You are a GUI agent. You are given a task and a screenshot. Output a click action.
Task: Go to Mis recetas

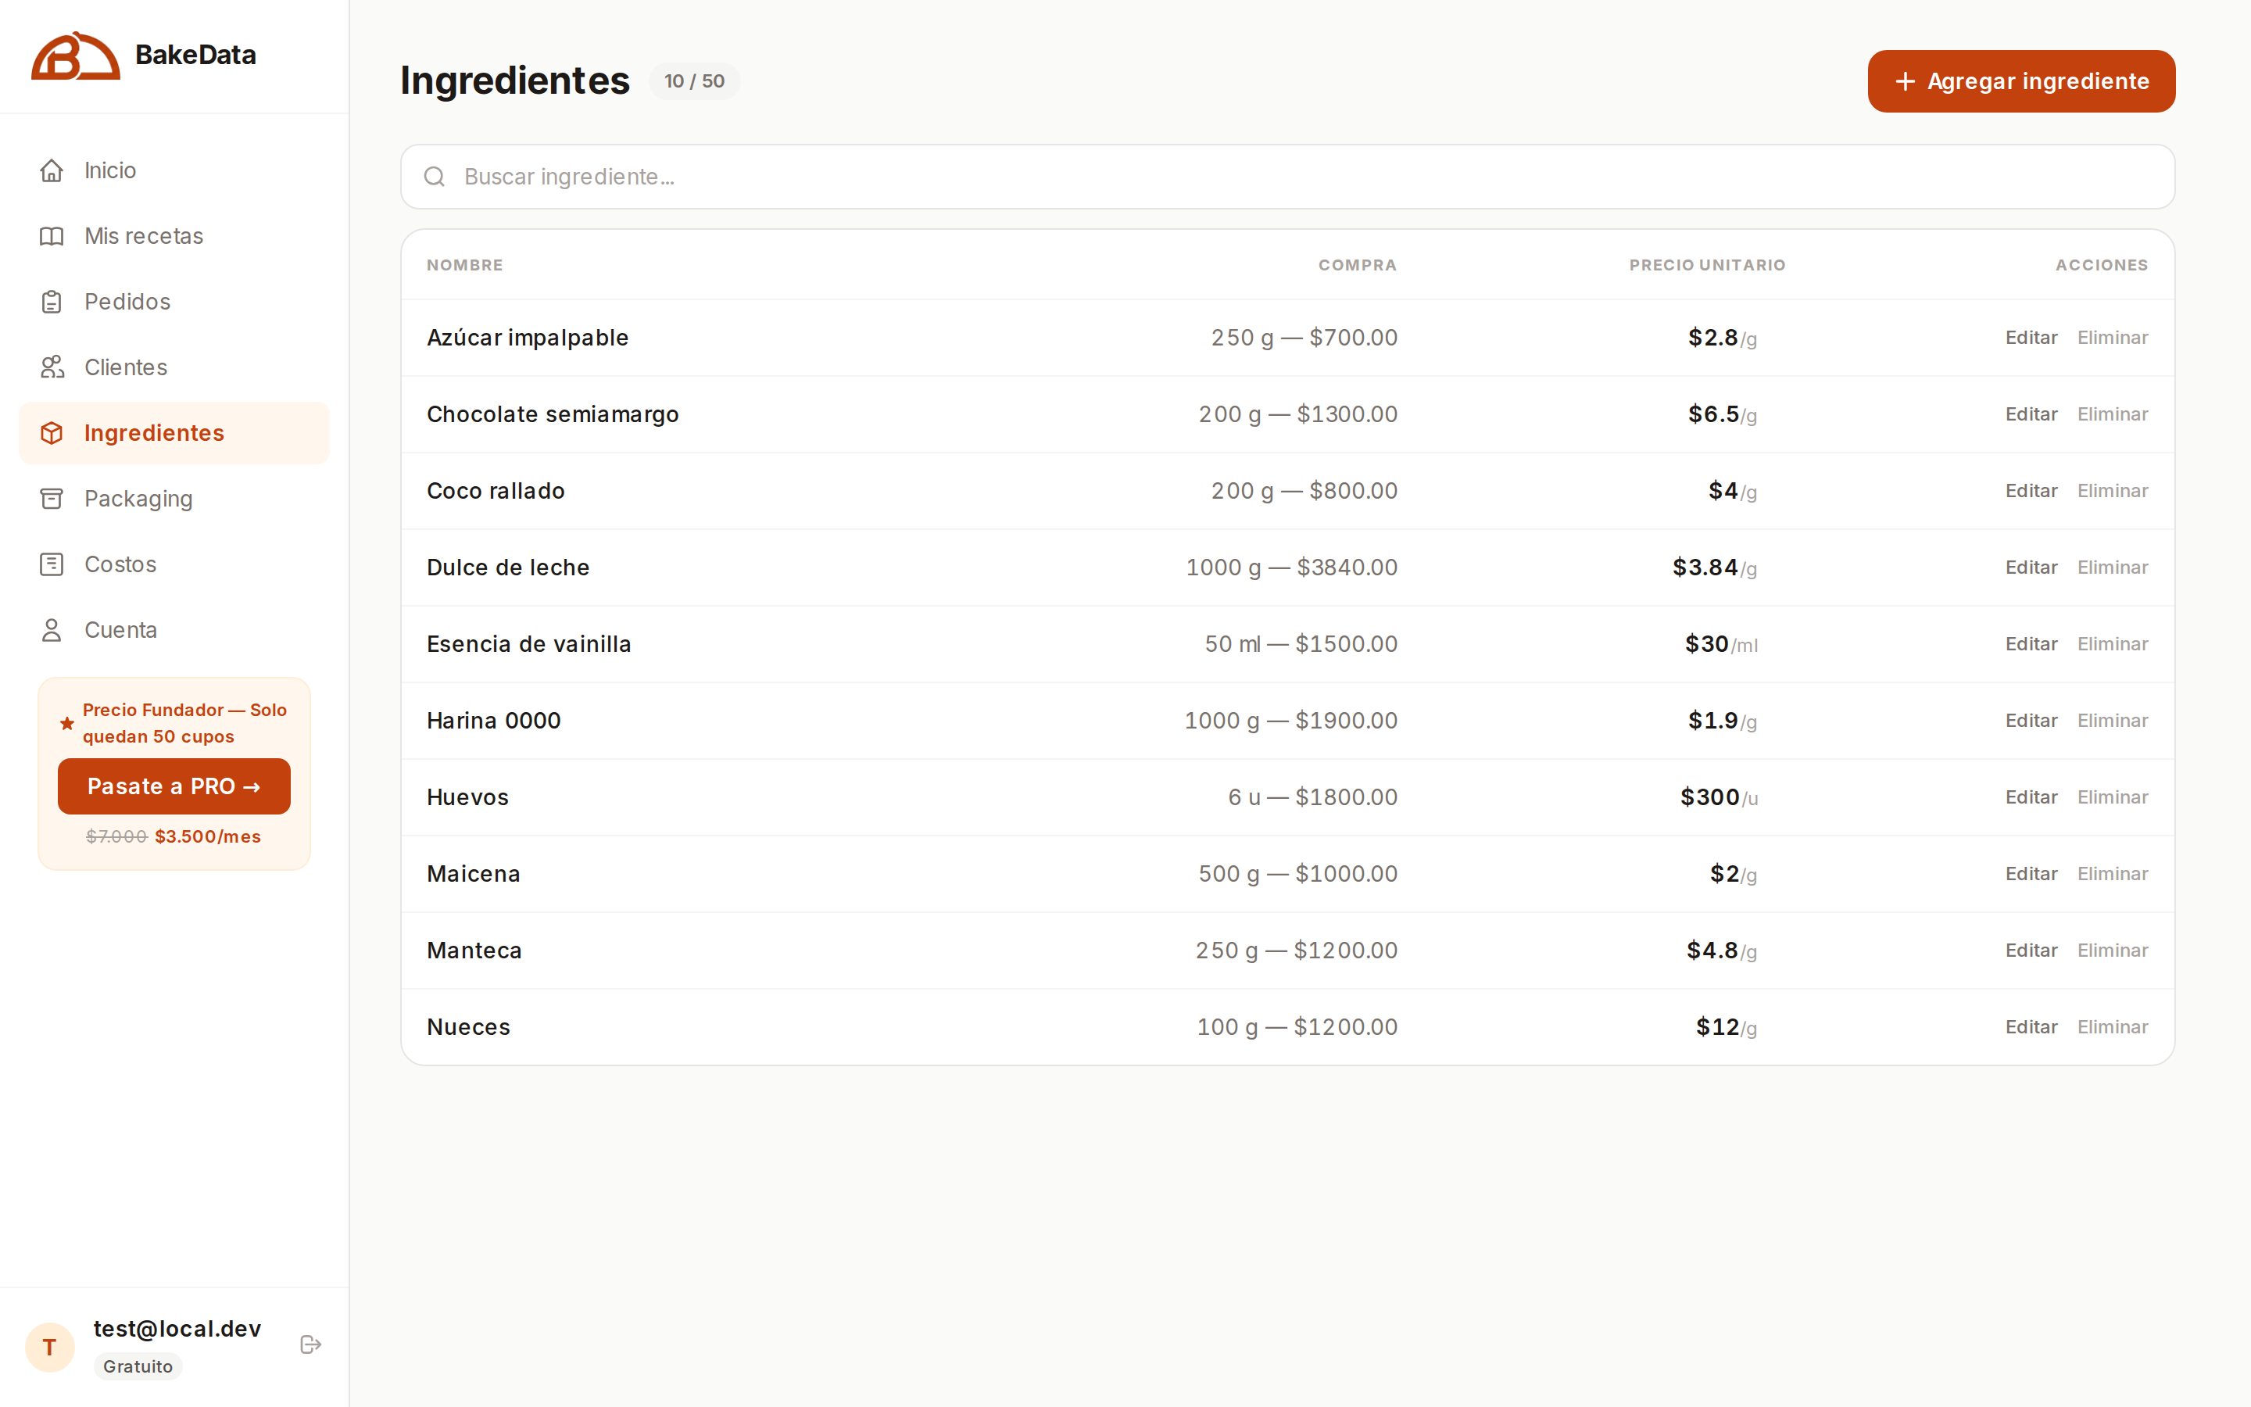(174, 236)
